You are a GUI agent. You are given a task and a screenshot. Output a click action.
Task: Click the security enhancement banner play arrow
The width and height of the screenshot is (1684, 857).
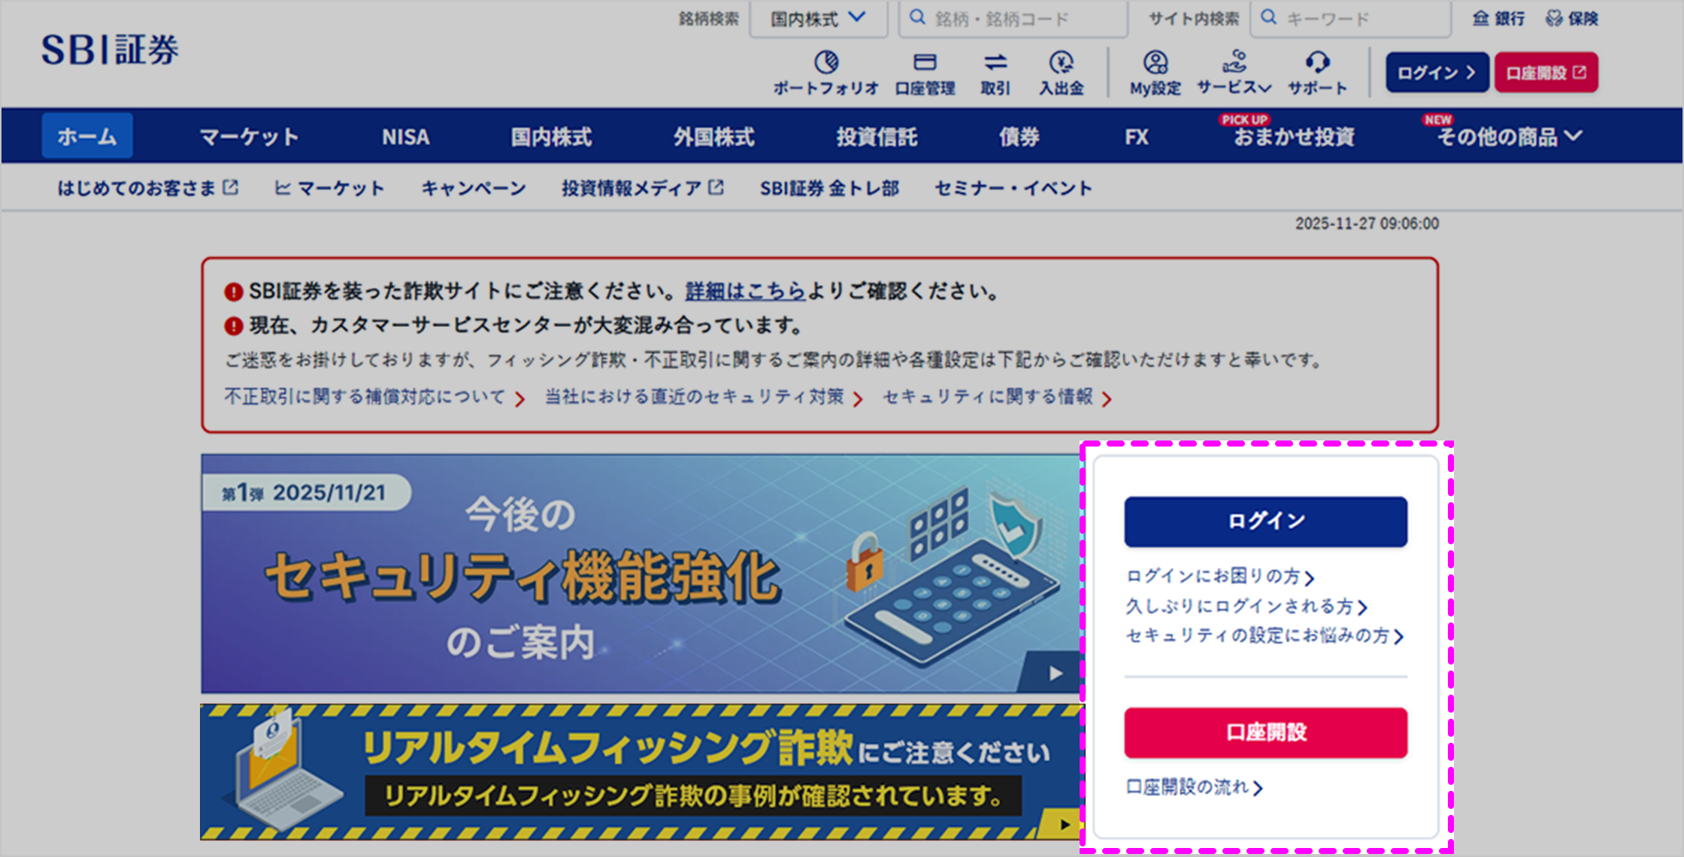coord(1056,673)
